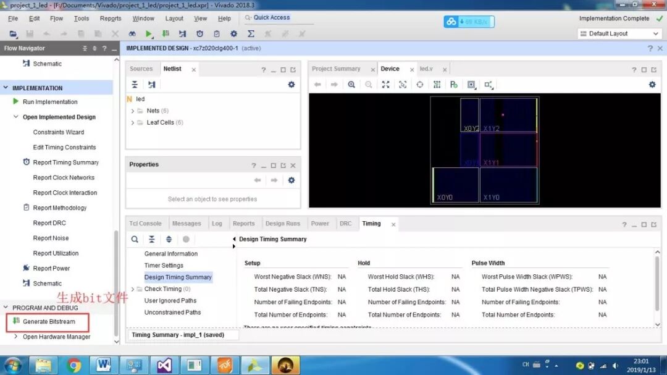Collapse the PROGRAM AND DEBUG section
This screenshot has height=375, width=667.
[6, 307]
